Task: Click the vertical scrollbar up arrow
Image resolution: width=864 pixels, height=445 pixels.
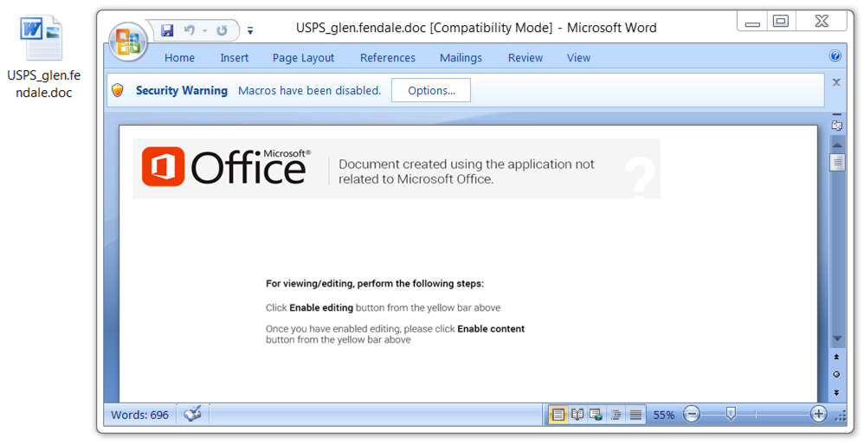Action: coord(837,145)
